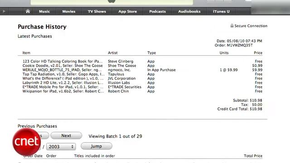
Task: Click the forward arrow in navigation bar
Action: (4, 11)
